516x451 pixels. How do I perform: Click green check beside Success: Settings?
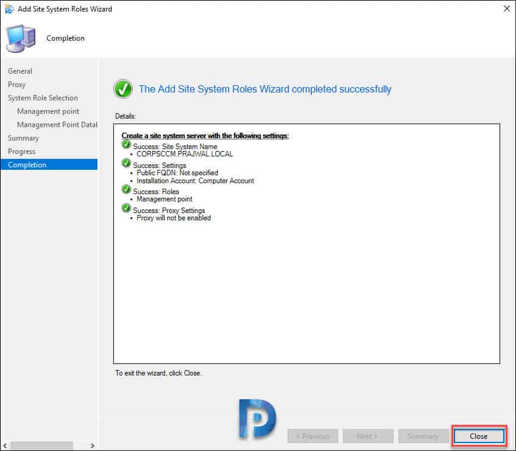126,163
